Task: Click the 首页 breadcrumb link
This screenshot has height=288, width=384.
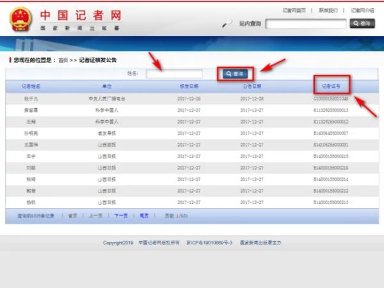Action: 63,60
